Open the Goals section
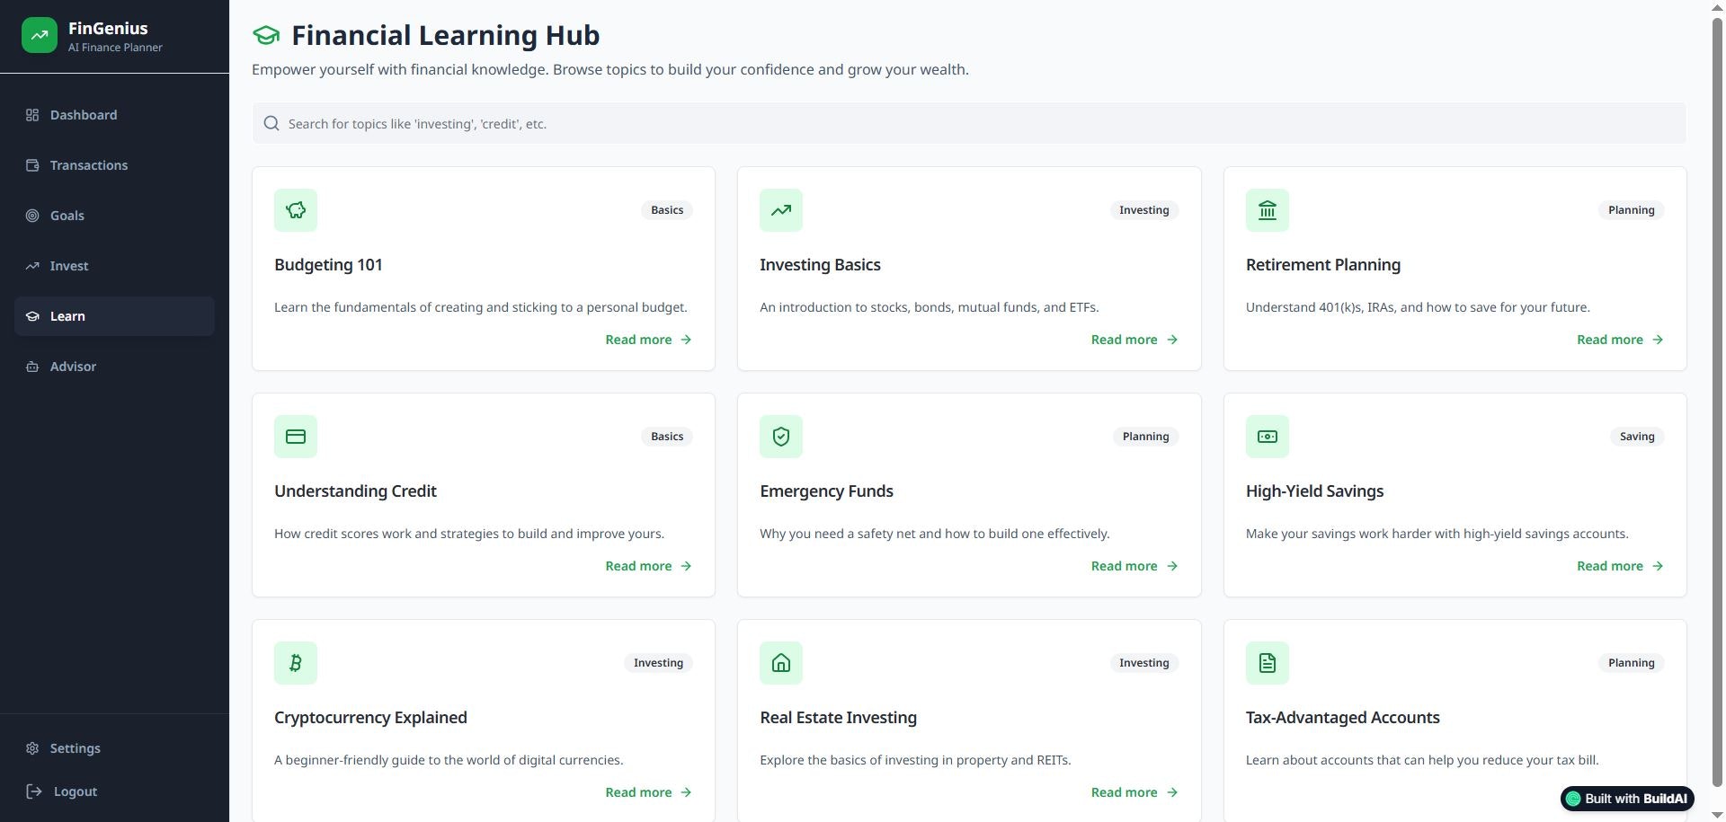 [x=114, y=216]
